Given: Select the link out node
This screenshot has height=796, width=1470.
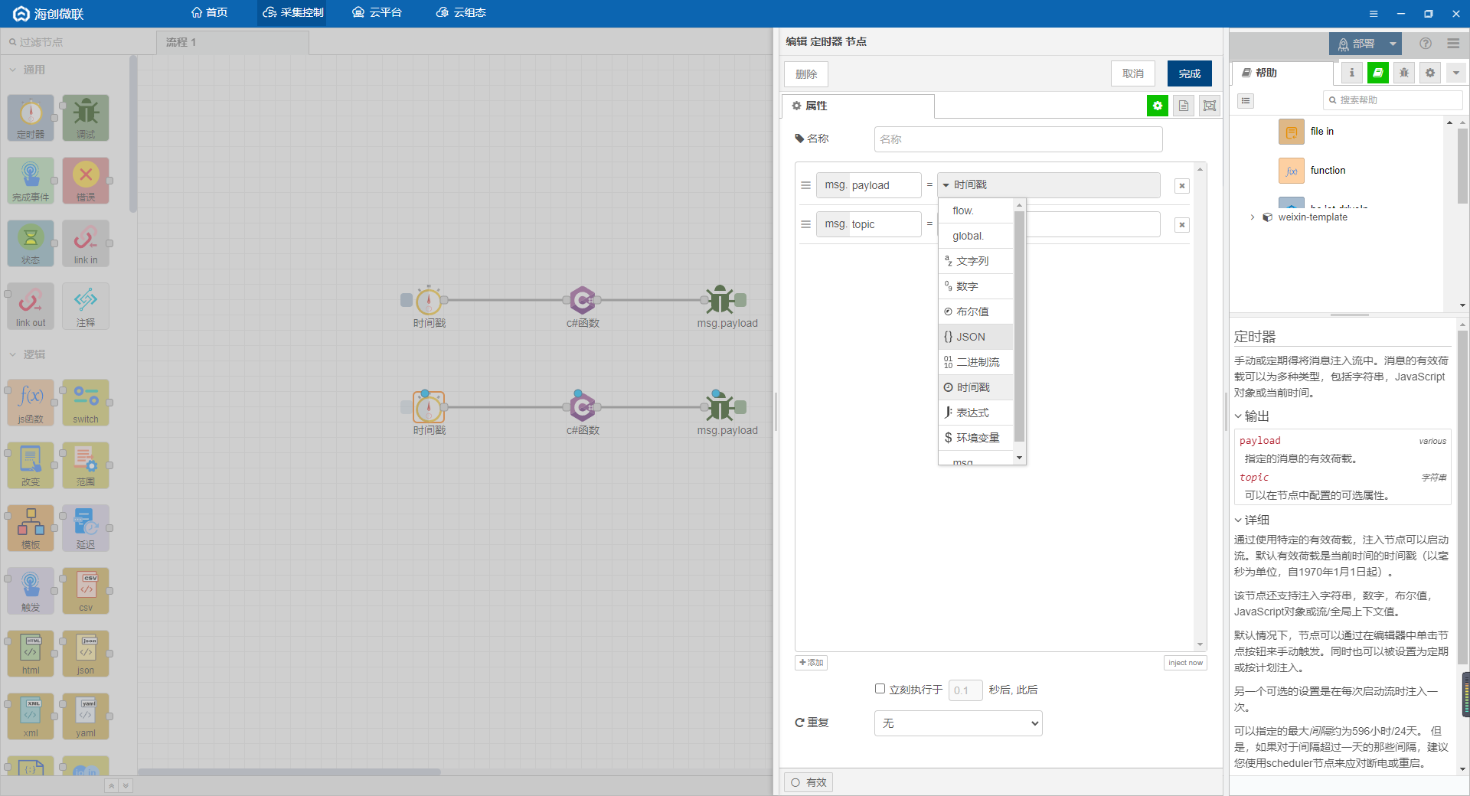Looking at the screenshot, I should click(x=31, y=306).
